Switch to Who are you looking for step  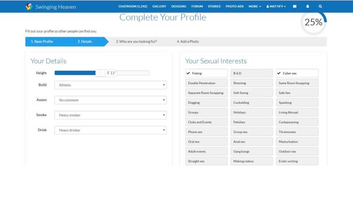[x=136, y=41]
